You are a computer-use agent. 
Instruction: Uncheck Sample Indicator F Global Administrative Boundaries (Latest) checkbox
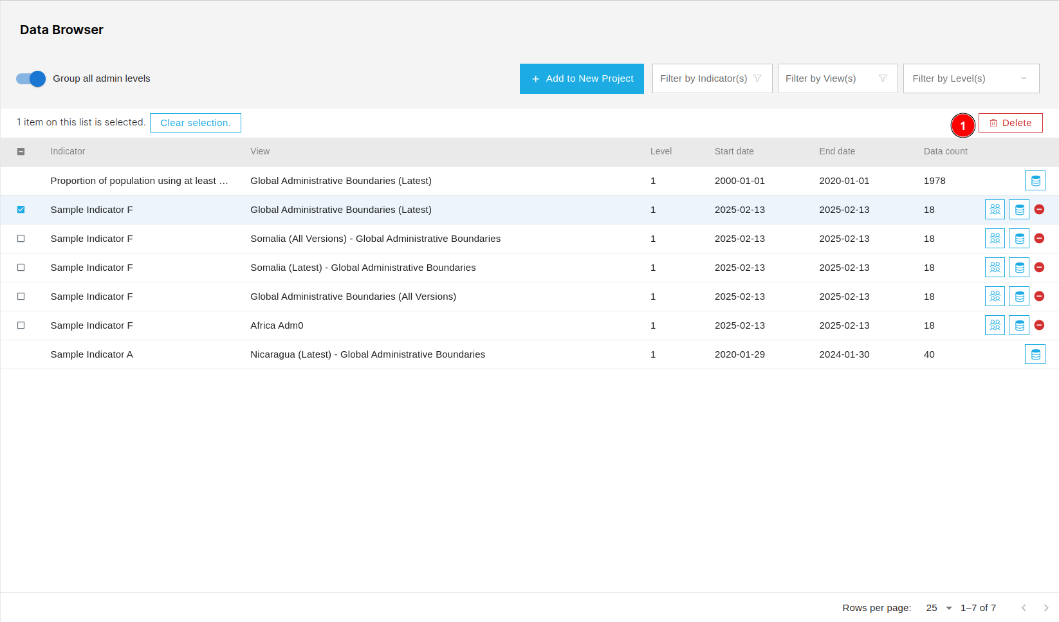[21, 210]
